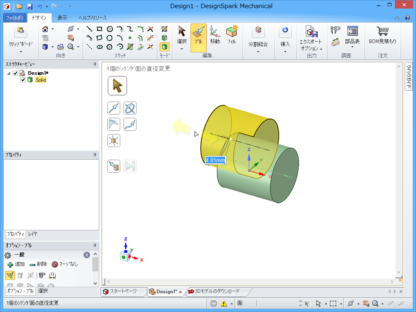Pin the ストラクチャービュー panel
This screenshot has width=416, height=312.
click(x=95, y=64)
